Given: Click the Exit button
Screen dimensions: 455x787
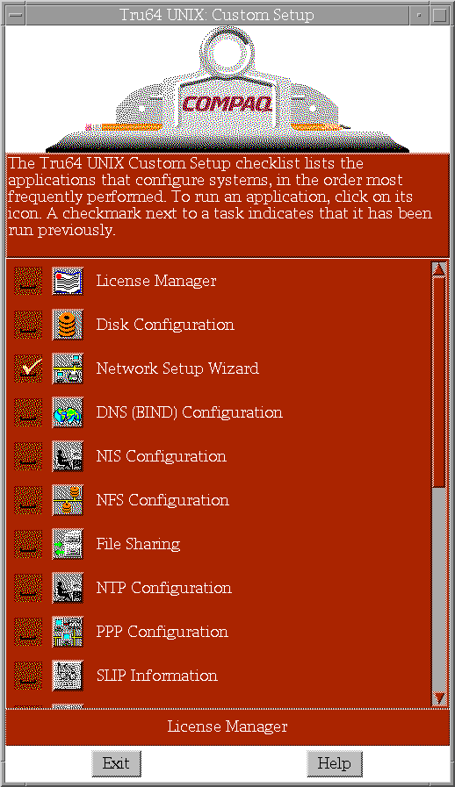Looking at the screenshot, I should click(116, 763).
